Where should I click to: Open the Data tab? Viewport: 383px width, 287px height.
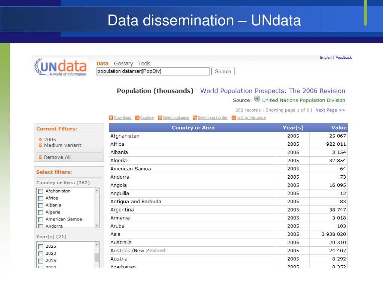102,64
